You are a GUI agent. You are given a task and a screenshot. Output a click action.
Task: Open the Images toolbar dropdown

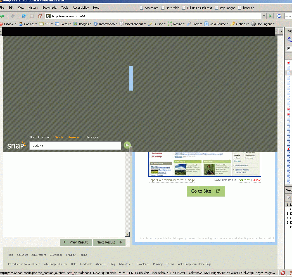(82, 24)
